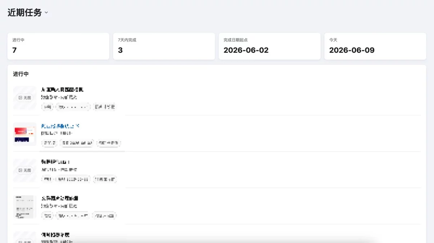Click the middle date tag of the third task
This screenshot has width=434, height=243.
click(x=73, y=179)
